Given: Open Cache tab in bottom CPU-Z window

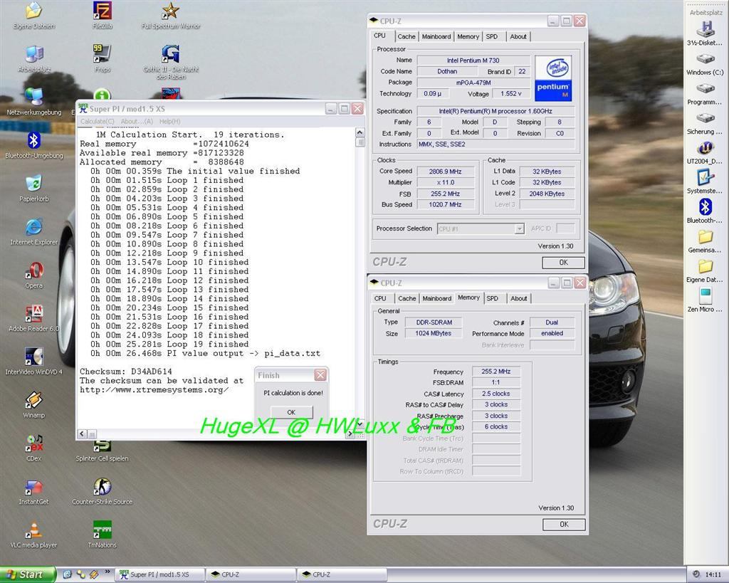Looking at the screenshot, I should click(407, 298).
